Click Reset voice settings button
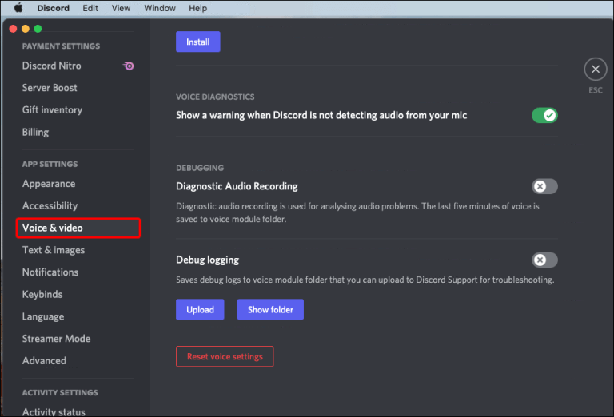 click(225, 356)
